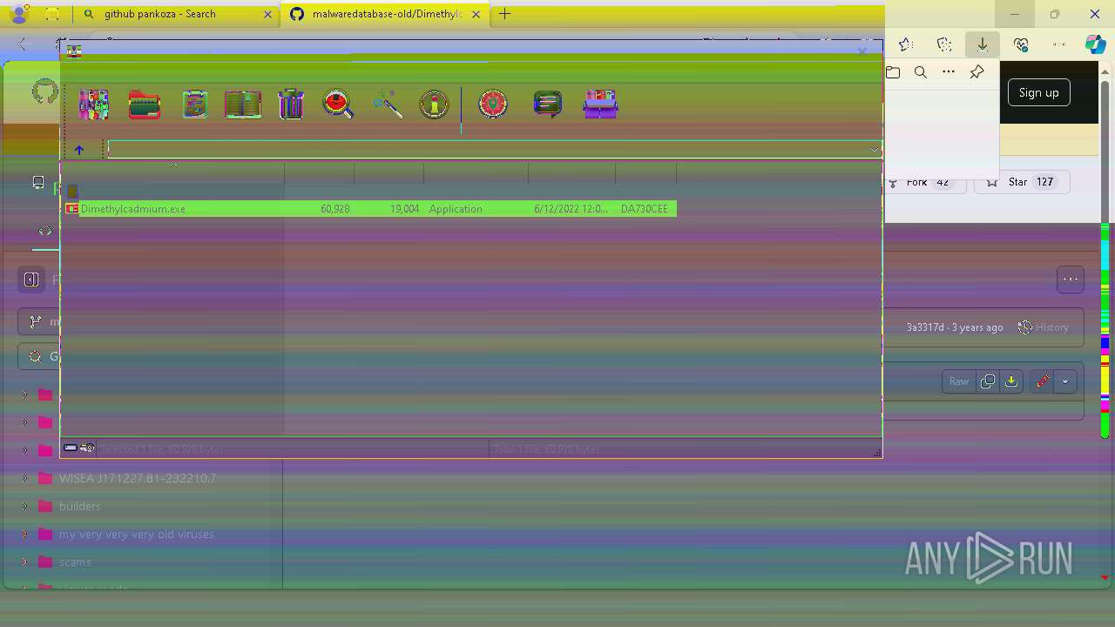The image size is (1115, 627).
Task: Expand the WISEA J171227.81-232210.7 folder
Action: (24, 478)
